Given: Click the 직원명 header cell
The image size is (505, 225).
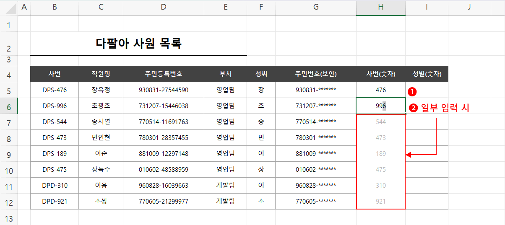Looking at the screenshot, I should coord(101,74).
